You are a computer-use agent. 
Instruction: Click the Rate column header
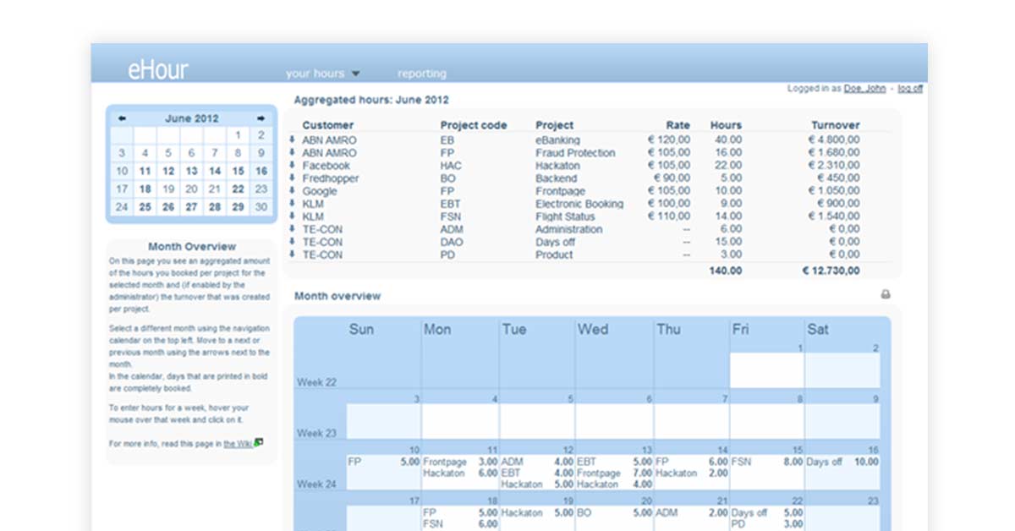(678, 125)
